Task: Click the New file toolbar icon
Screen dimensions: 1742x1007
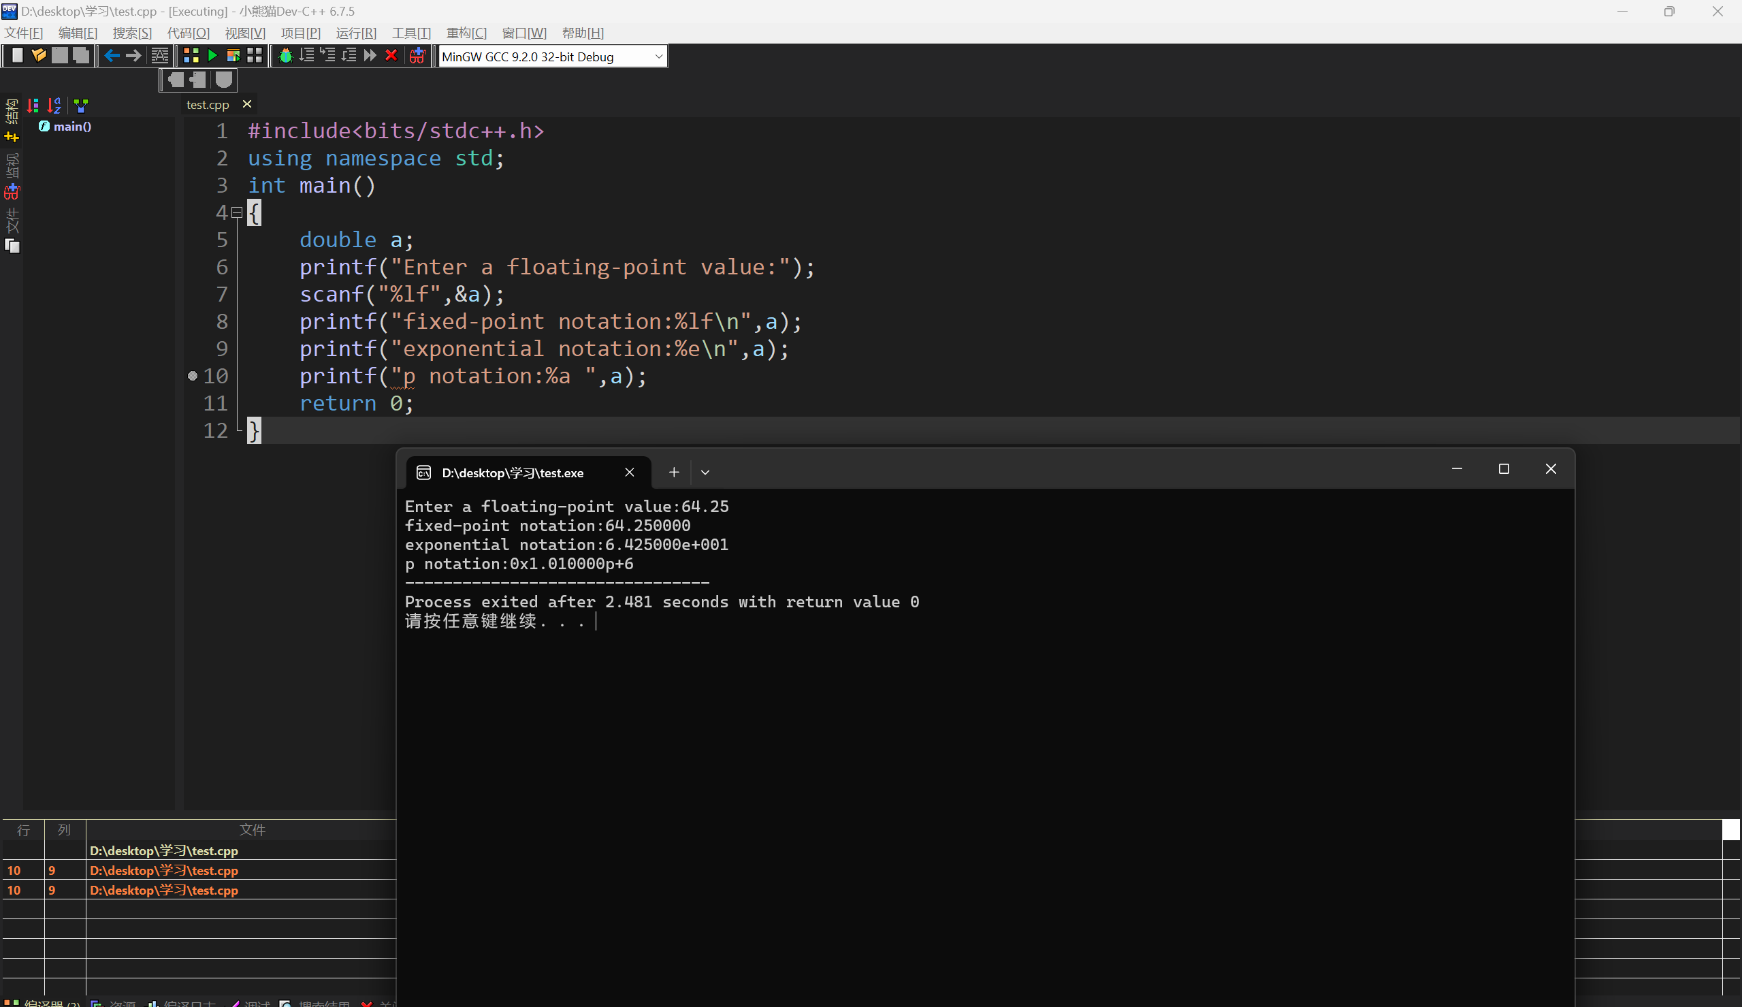Action: [x=17, y=56]
